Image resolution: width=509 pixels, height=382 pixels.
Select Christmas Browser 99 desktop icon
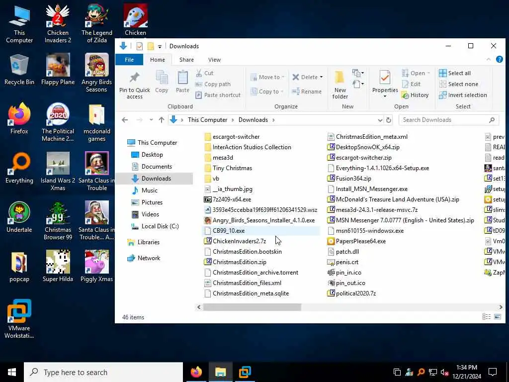click(58, 221)
